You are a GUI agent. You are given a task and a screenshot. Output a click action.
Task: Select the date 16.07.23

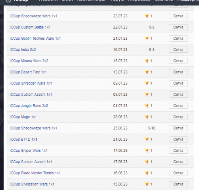click(120, 50)
